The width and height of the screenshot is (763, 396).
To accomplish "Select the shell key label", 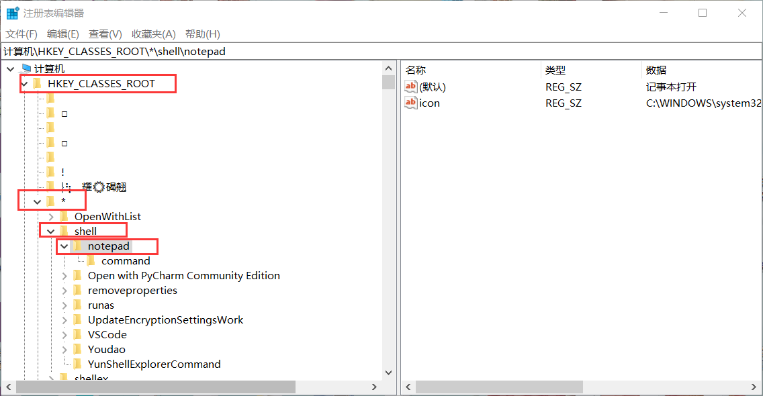I will point(86,232).
